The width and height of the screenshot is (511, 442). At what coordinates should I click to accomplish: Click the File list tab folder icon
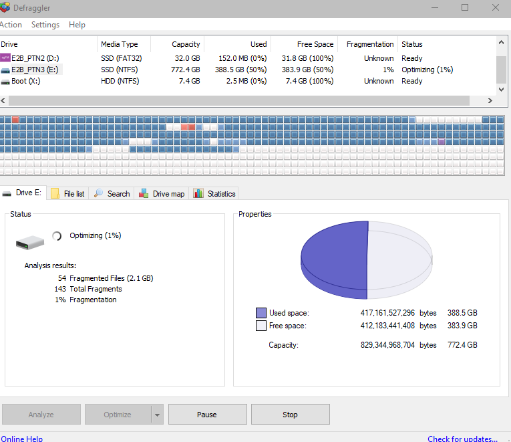coord(55,193)
